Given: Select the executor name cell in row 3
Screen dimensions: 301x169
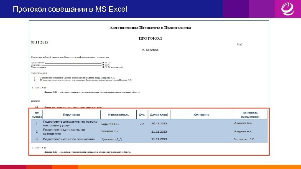Looking at the screenshot, I should tap(112, 139).
